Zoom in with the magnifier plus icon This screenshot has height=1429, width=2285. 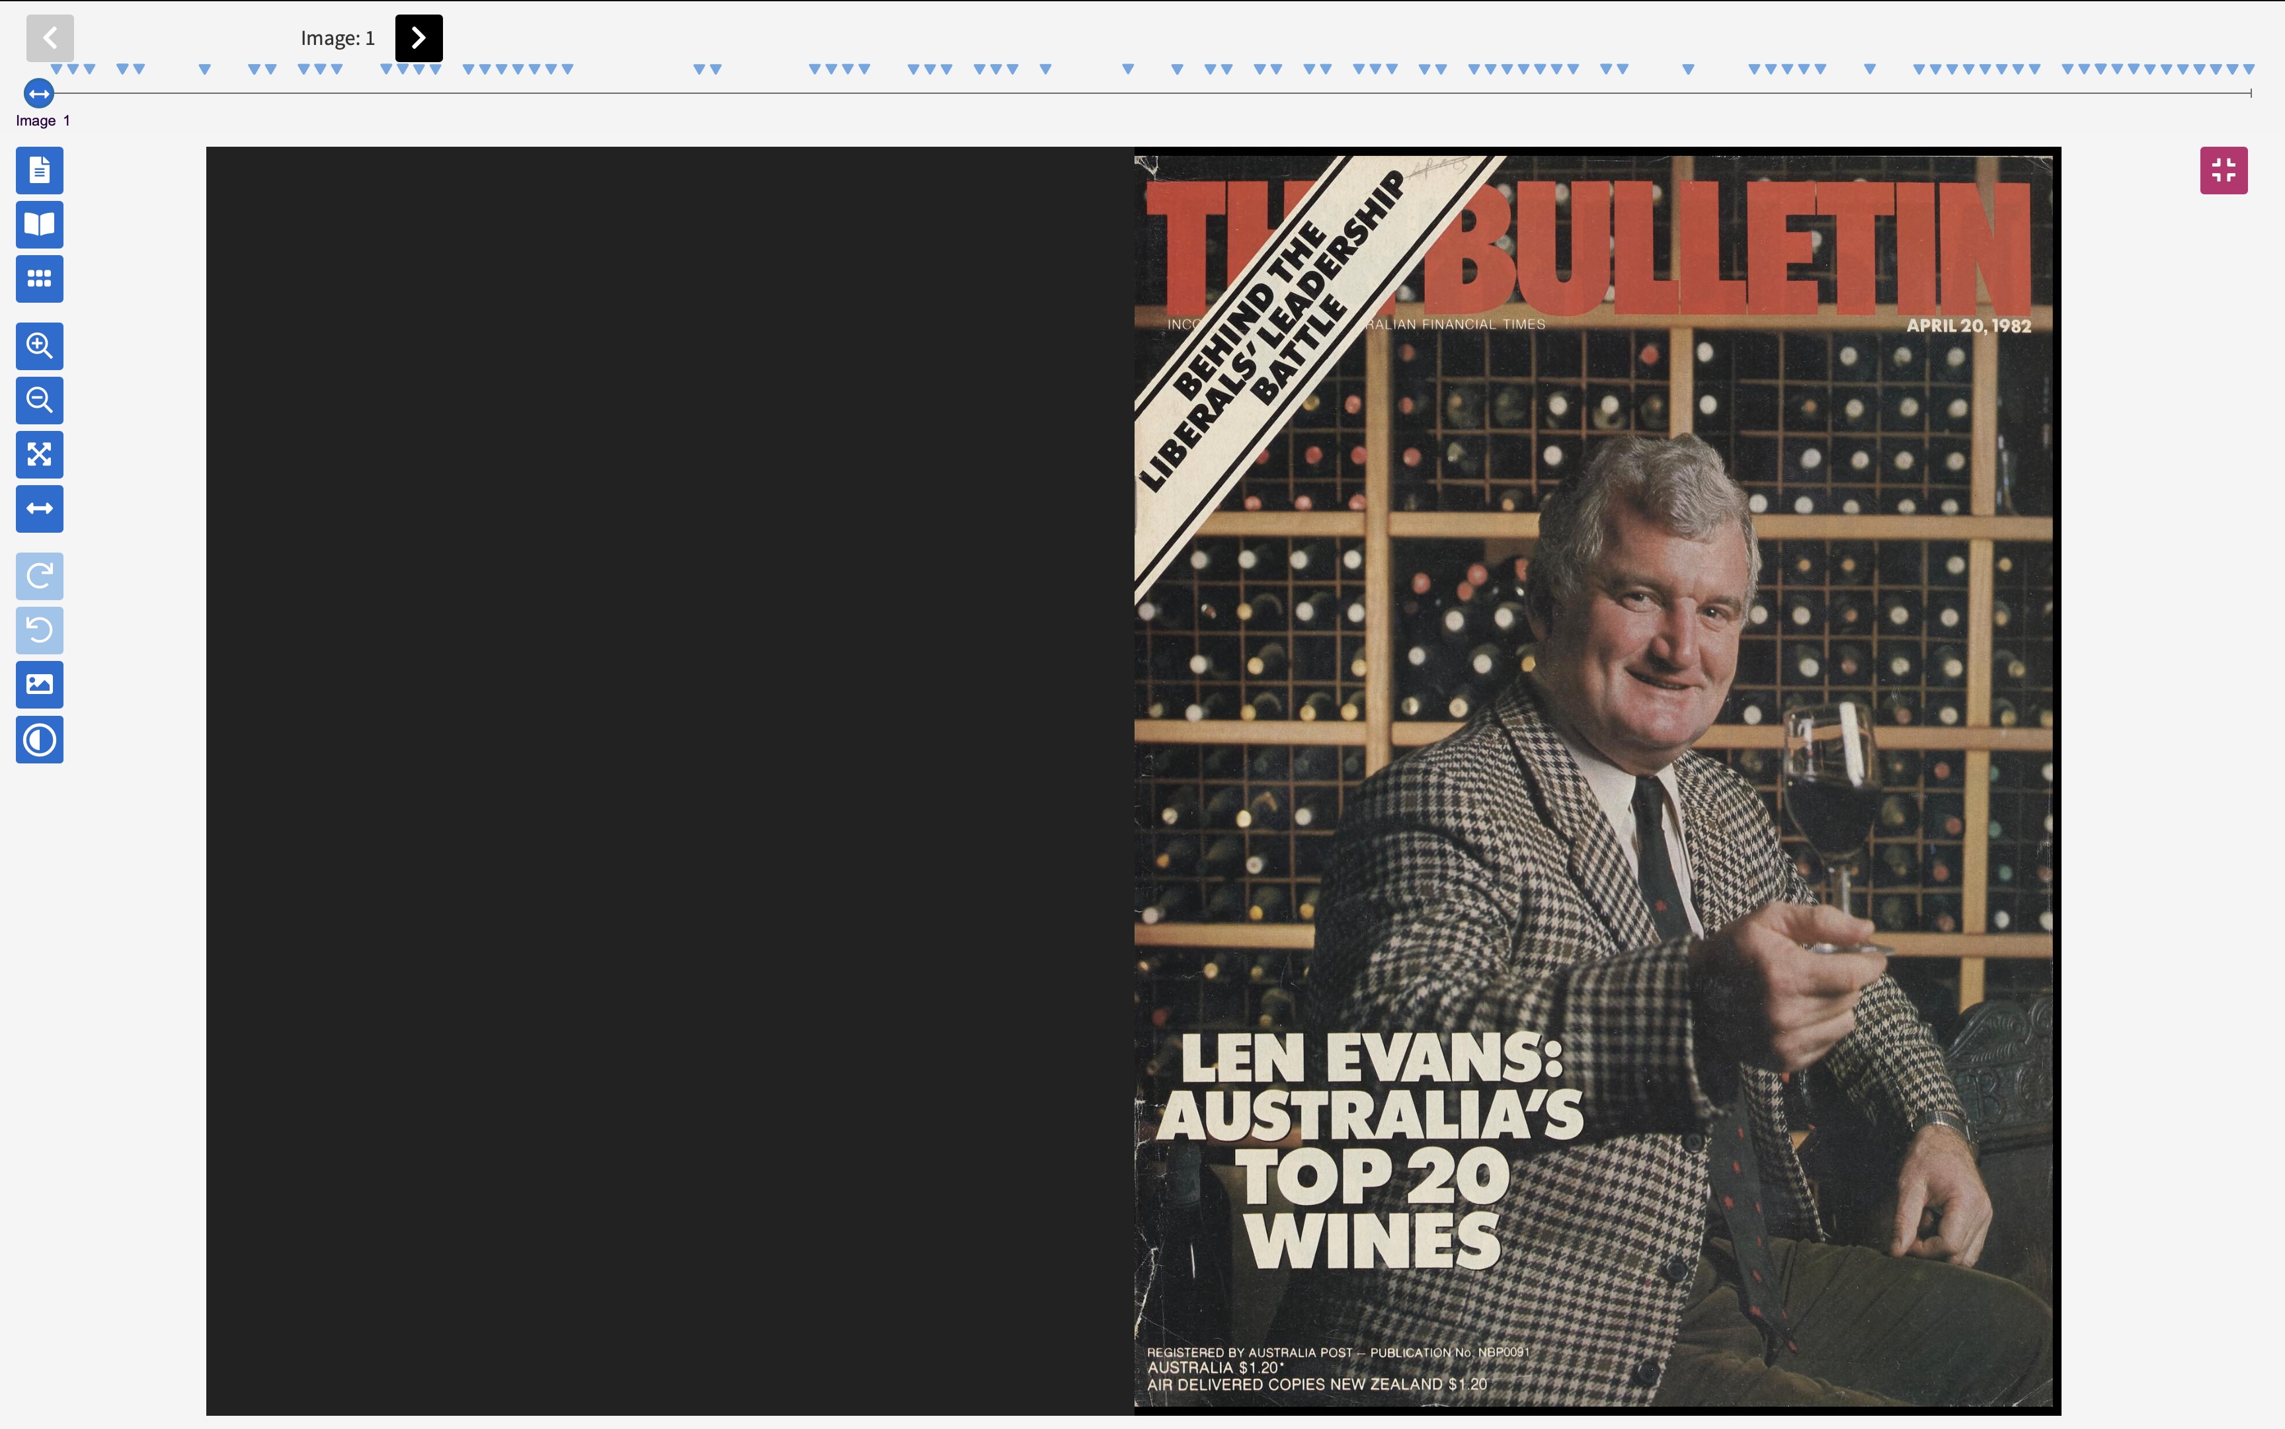[x=39, y=346]
